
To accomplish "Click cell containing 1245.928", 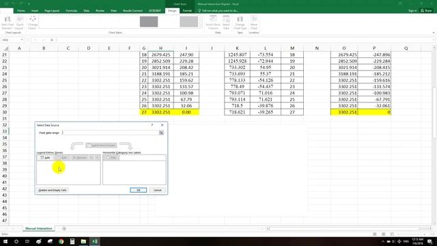I will coord(237,61).
